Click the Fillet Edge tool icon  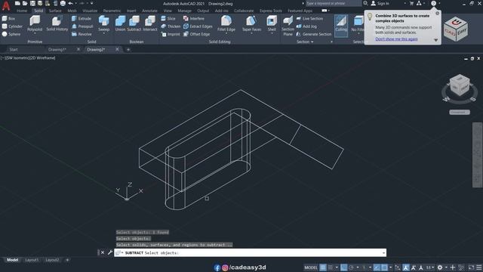click(226, 21)
